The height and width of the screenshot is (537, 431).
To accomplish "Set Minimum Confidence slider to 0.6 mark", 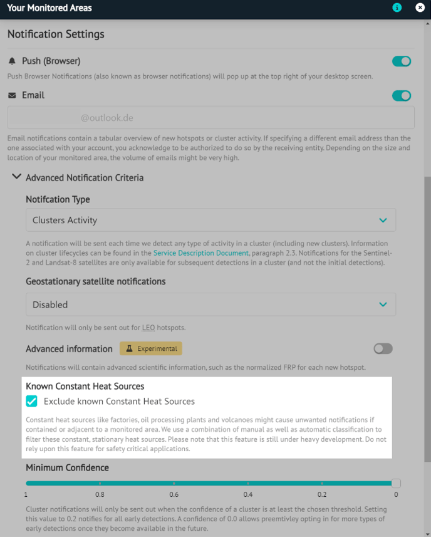I will [174, 483].
